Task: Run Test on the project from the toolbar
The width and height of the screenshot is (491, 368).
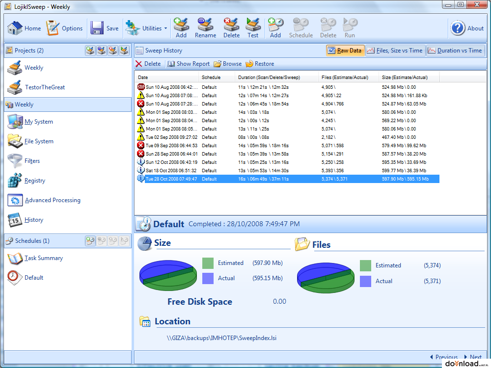Action: pyautogui.click(x=253, y=28)
